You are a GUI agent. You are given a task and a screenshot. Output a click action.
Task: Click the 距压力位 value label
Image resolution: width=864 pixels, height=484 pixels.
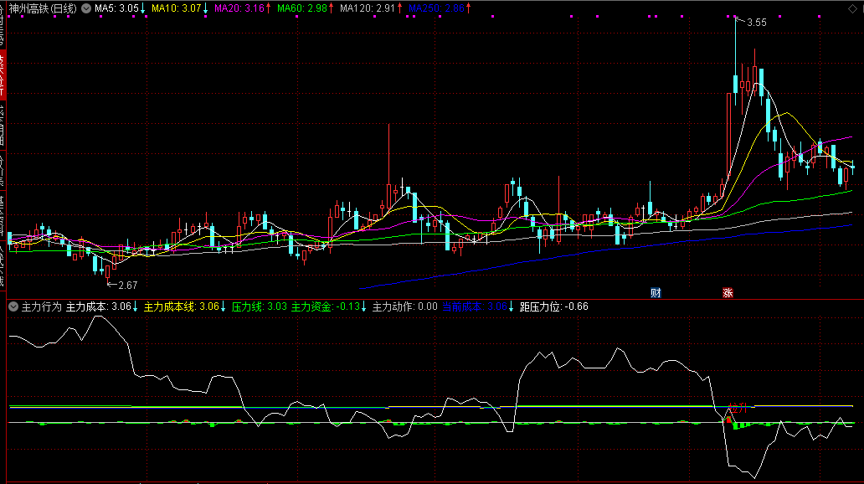click(x=553, y=306)
